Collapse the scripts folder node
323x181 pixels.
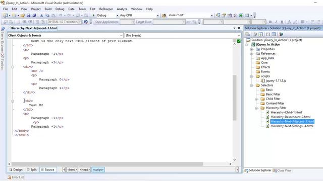pos(251,76)
